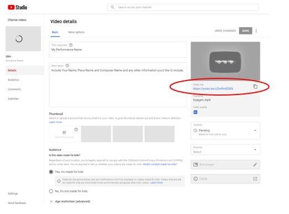Viewport: 289px width, 214px height.
Task: Copy the video link with the copy icon
Action: pos(255,87)
